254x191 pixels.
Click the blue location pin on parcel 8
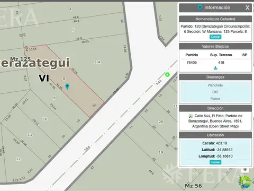pos(67,86)
